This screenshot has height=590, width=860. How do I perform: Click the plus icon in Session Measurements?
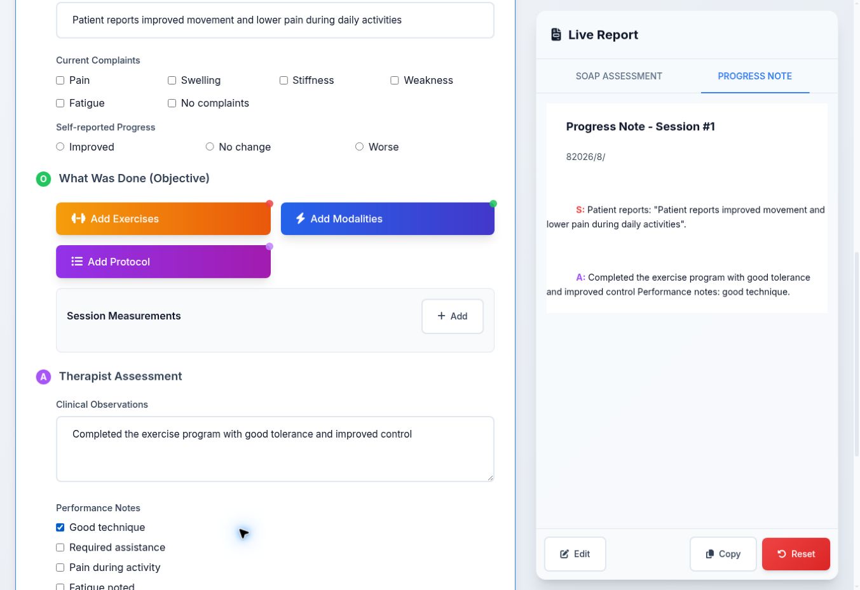(x=441, y=316)
